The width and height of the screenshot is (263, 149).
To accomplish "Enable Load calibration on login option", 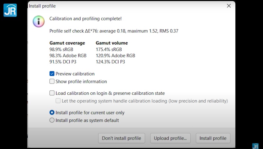I will [x=52, y=93].
